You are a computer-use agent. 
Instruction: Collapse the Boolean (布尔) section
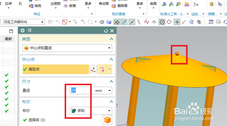[111, 102]
